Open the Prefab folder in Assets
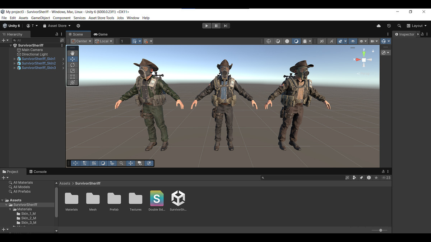 click(114, 198)
